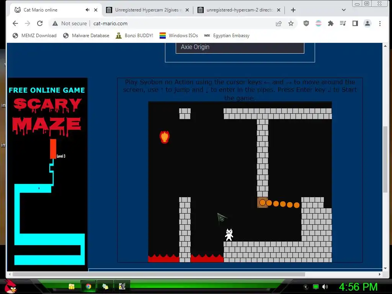Open the Bonzi BUDDY! bookmark

coord(134,36)
